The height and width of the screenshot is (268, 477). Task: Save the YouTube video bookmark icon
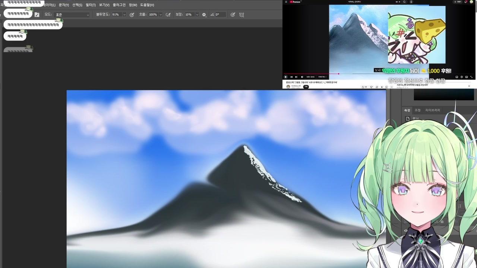[386, 87]
